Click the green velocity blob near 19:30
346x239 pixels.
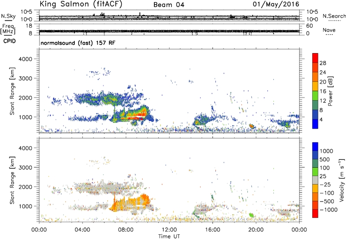251,215
